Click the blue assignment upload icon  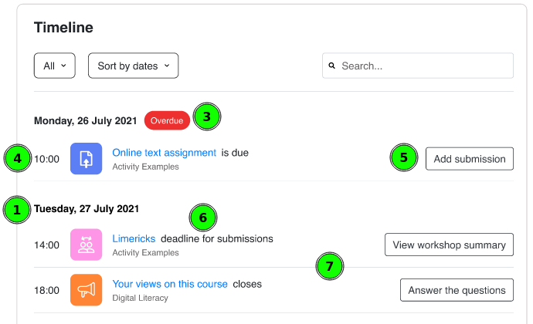[86, 159]
